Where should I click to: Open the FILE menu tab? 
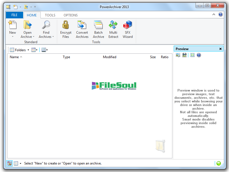tap(14, 15)
